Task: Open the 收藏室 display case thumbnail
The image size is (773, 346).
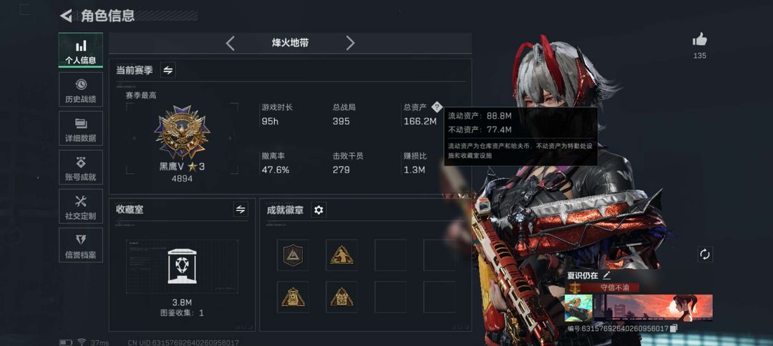Action: (182, 266)
